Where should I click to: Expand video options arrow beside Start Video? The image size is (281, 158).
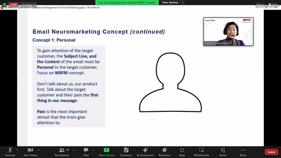click(x=39, y=150)
